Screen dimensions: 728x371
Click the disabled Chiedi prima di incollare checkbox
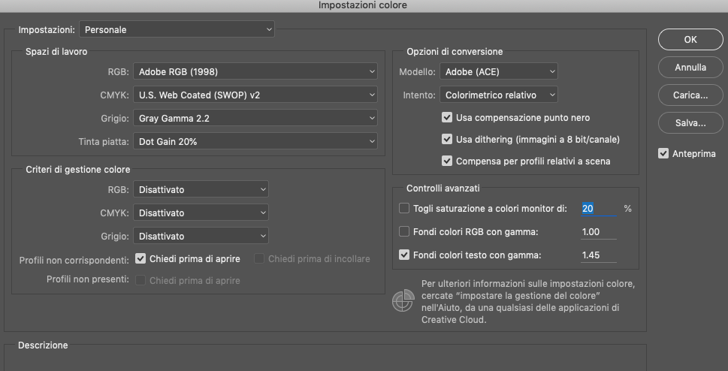[x=259, y=258]
